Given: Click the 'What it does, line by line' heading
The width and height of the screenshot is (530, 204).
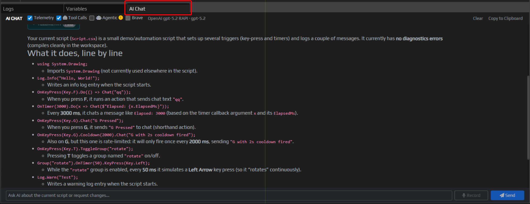Looking at the screenshot, I should (x=75, y=53).
